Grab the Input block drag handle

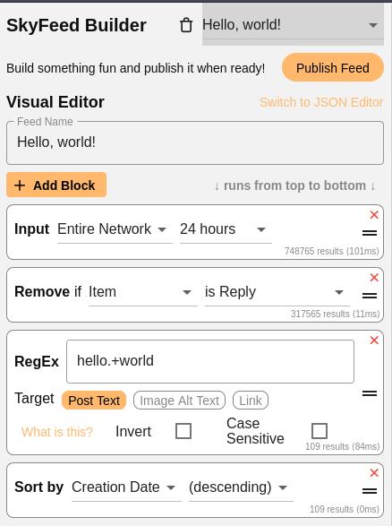pos(370,232)
